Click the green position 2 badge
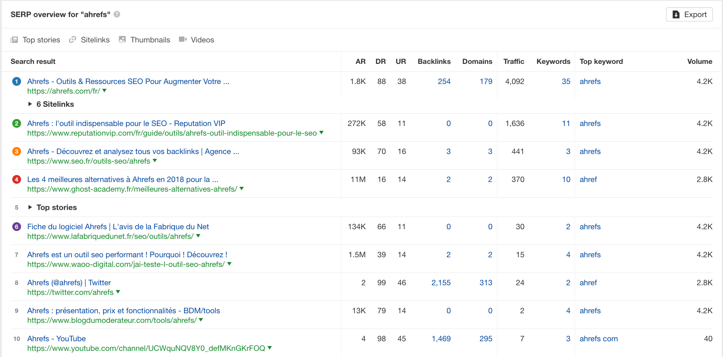This screenshot has width=723, height=357. coord(17,123)
